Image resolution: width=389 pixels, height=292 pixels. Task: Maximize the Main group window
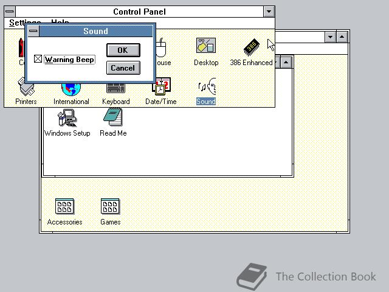tap(286, 62)
